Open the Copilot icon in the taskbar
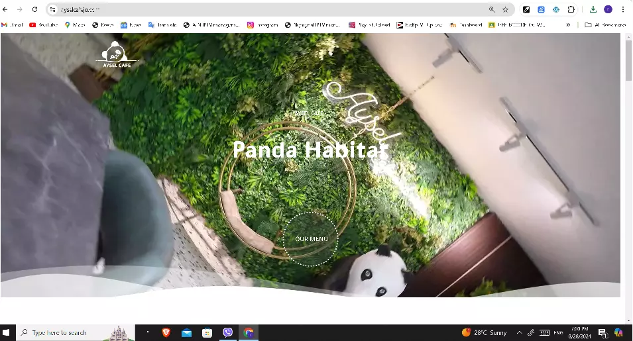The image size is (633, 341). pyautogui.click(x=618, y=332)
